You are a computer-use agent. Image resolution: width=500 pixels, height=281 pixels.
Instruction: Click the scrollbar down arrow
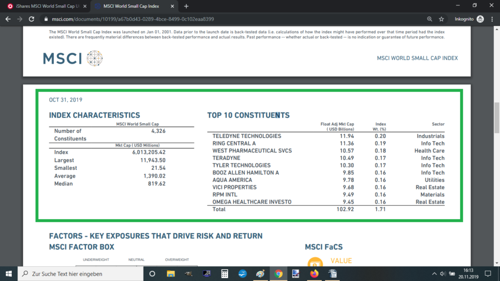[497, 263]
